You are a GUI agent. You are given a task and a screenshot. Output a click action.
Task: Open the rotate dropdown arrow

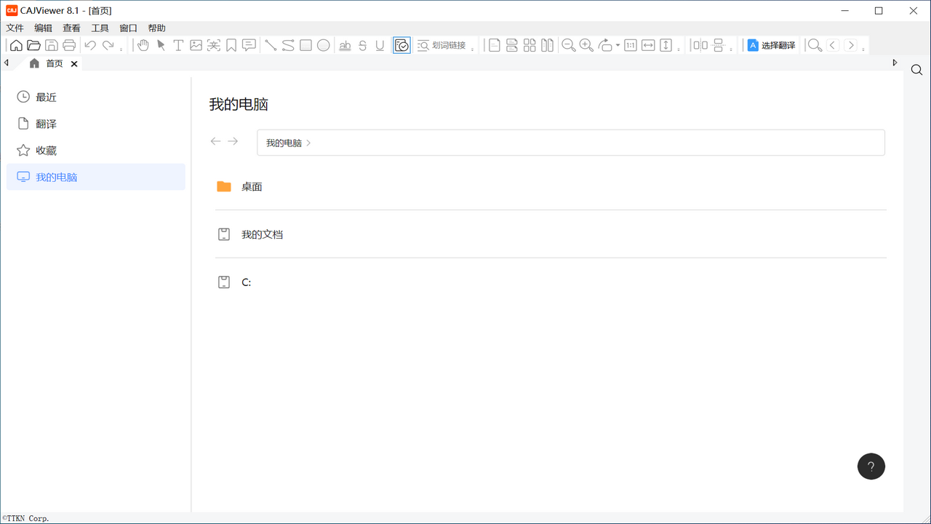coord(618,45)
